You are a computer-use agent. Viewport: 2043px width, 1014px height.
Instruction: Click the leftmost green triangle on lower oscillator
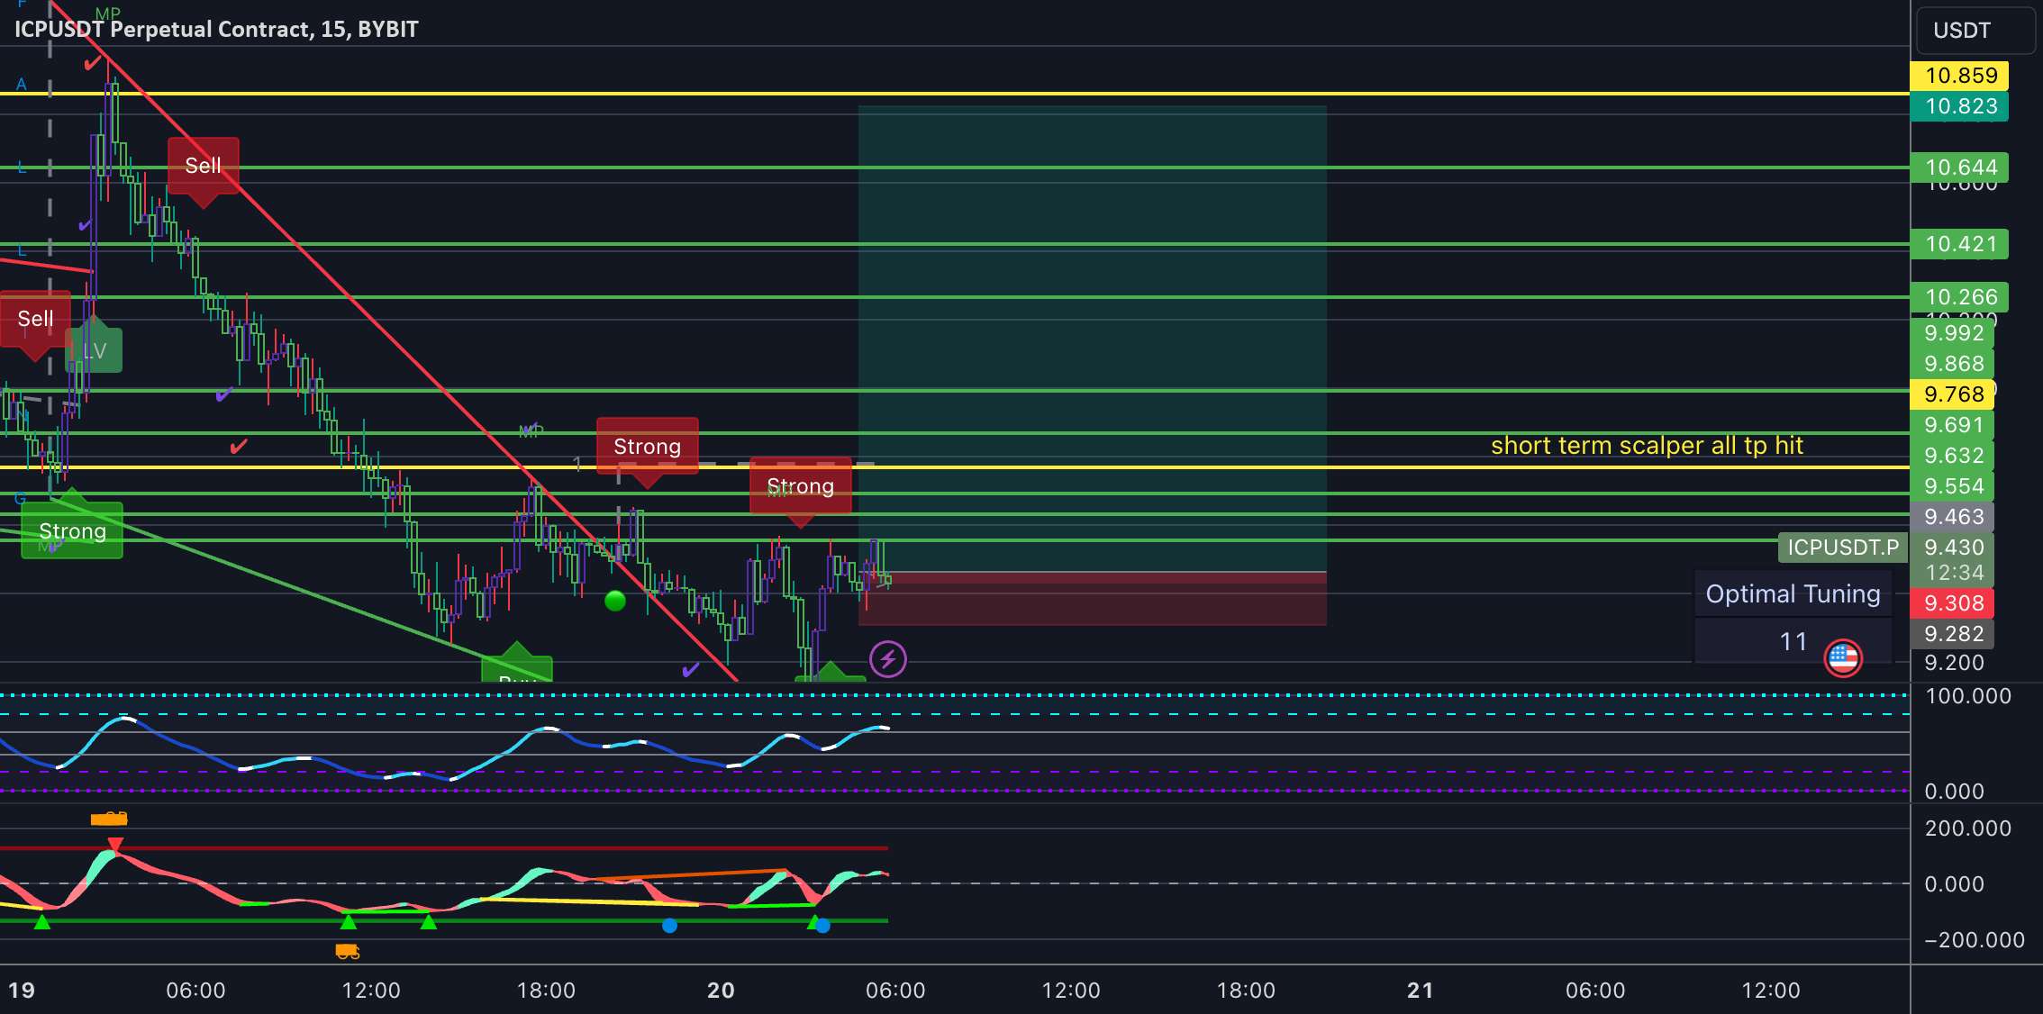click(x=41, y=922)
